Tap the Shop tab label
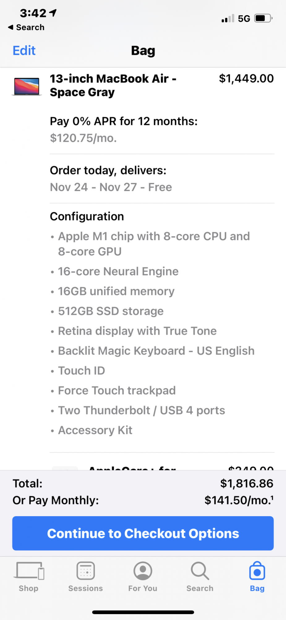The width and height of the screenshot is (286, 620). (x=29, y=588)
